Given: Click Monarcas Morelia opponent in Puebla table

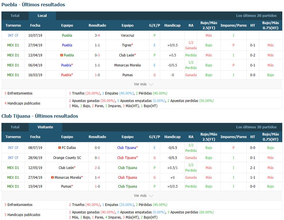Looking at the screenshot, I should coord(128,65).
